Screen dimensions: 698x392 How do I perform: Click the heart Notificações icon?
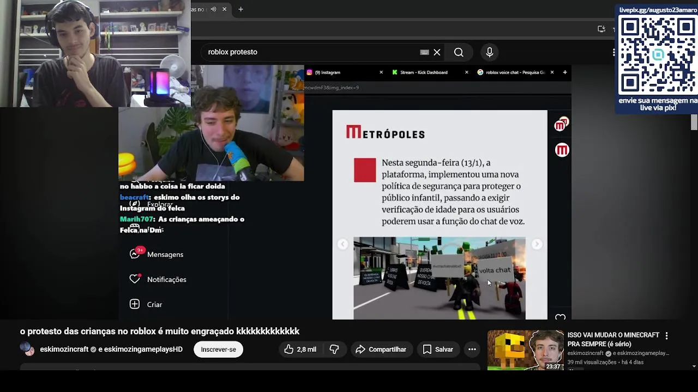(x=135, y=279)
